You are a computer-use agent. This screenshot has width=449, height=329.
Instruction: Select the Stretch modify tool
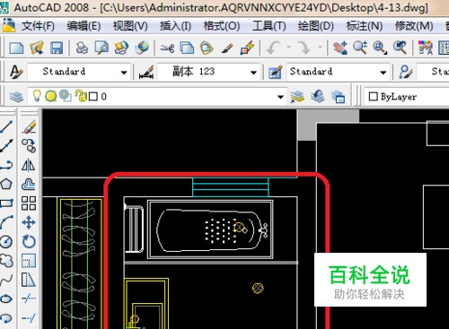pyautogui.click(x=29, y=280)
